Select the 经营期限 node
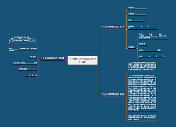Screen dimensions: 176x127 click(131, 47)
